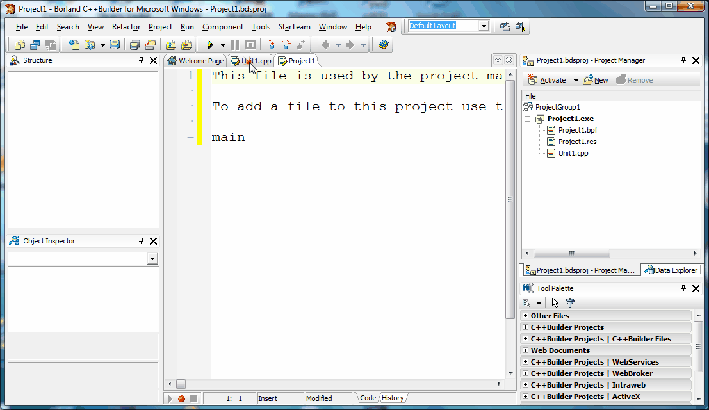Screen dimensions: 709x410
Task: Click the Borland helmet icon beside Help
Action: coord(391,27)
